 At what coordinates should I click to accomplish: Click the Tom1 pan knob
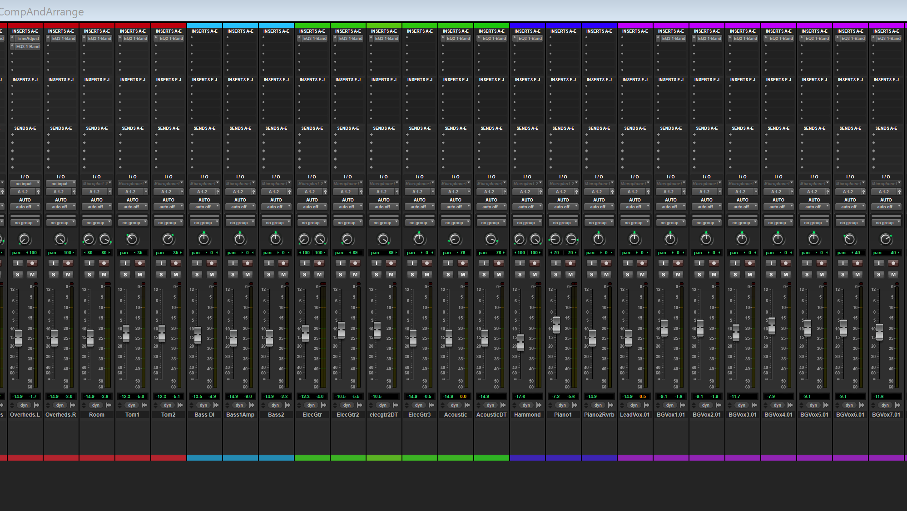[x=132, y=239]
